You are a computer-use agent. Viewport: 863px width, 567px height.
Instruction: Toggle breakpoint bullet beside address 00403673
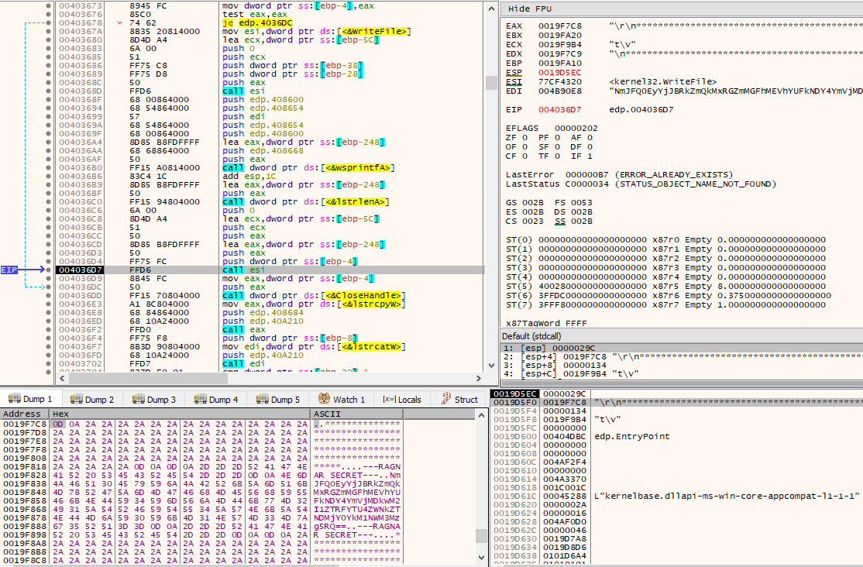pos(49,6)
